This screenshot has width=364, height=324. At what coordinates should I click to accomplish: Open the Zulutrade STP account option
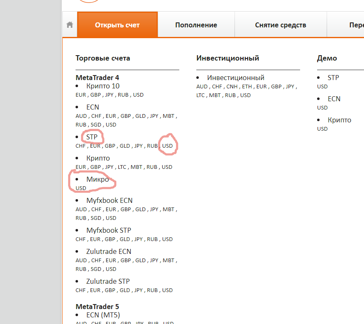click(x=108, y=282)
